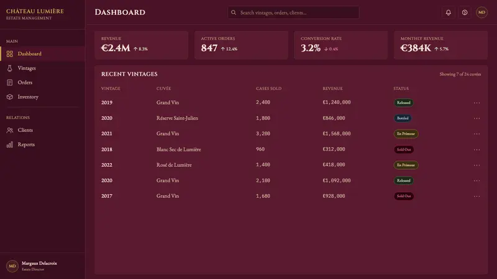The width and height of the screenshot is (497, 279).
Task: Click the €846,000 revenue cell
Action: click(x=334, y=118)
